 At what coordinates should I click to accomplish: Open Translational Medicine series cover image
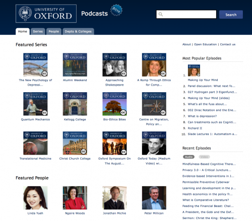pos(35,143)
